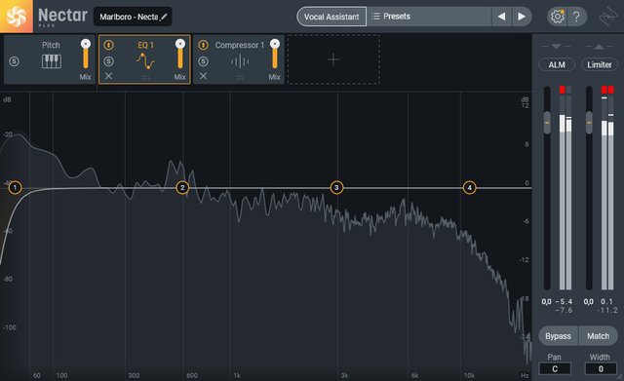
Task: Move the input gain fader handle
Action: coord(547,123)
